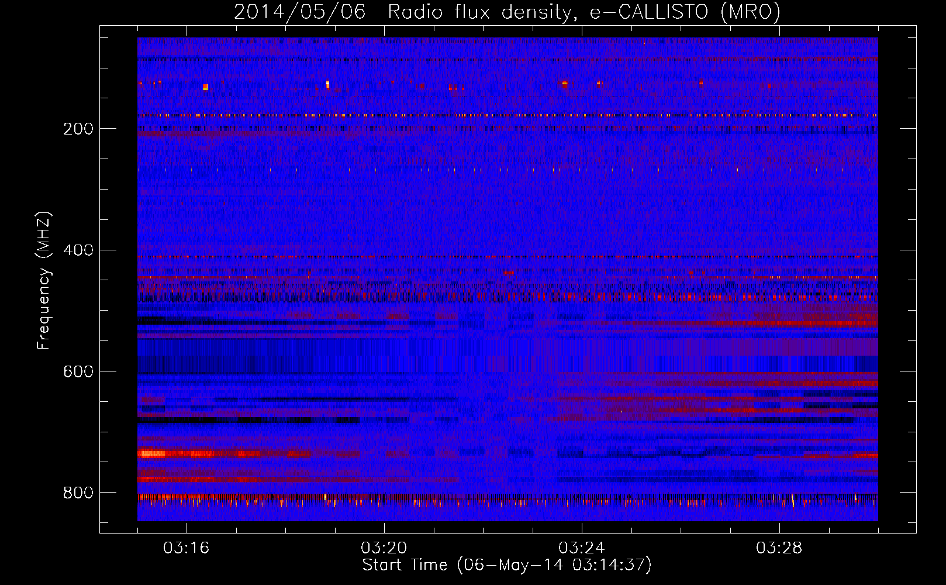The width and height of the screenshot is (946, 585).
Task: Click the 'Start Time (06-May-14 03:14:37)' label
Action: tap(507, 565)
